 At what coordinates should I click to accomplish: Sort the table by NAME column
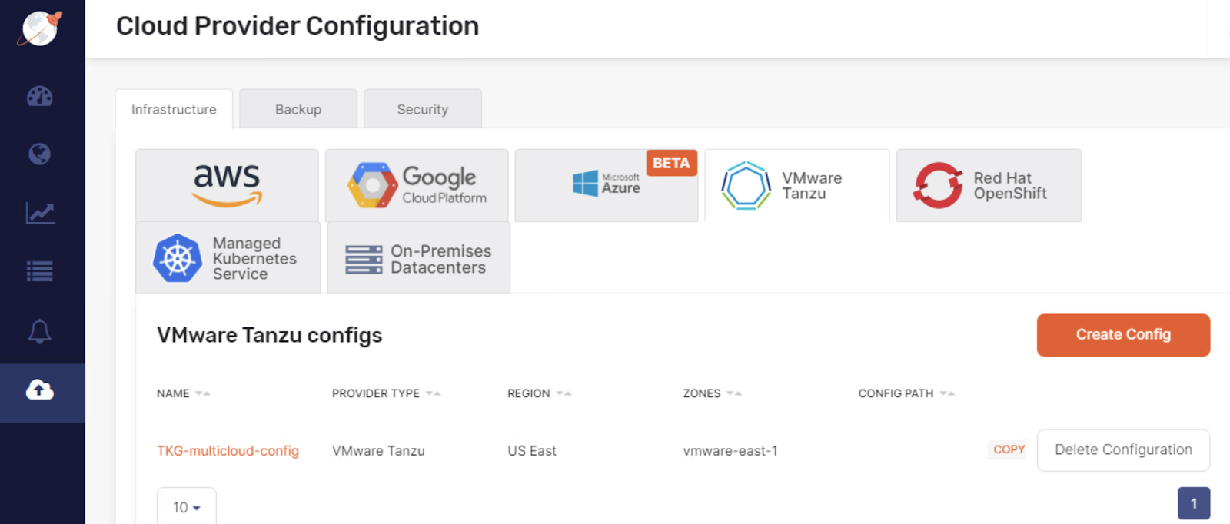183,393
